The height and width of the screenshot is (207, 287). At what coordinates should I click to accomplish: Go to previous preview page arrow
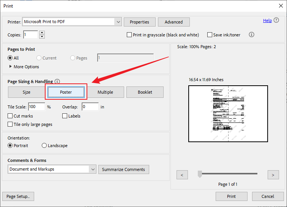point(182,175)
